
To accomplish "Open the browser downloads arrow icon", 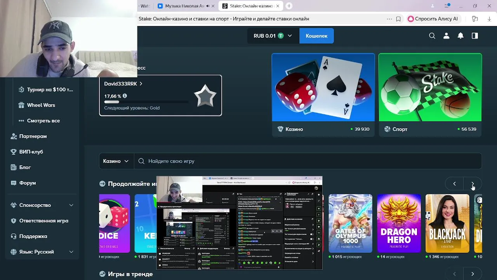I will pyautogui.click(x=489, y=19).
